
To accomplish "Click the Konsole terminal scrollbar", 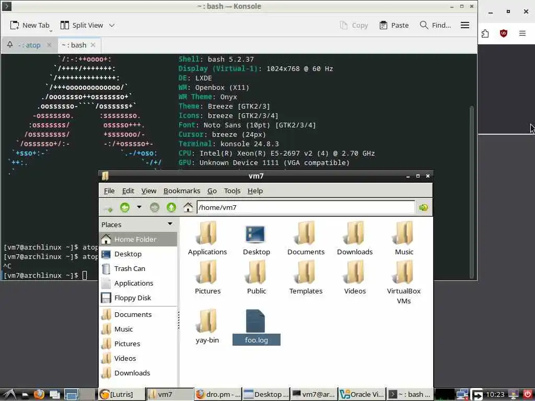I will pyautogui.click(x=472, y=192).
